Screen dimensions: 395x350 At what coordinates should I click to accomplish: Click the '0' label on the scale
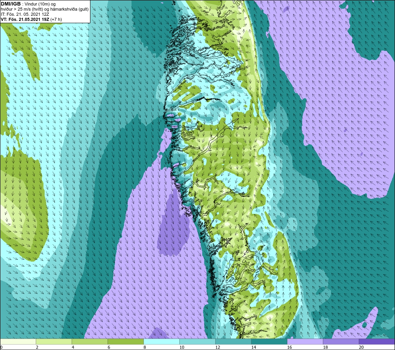[2, 347]
